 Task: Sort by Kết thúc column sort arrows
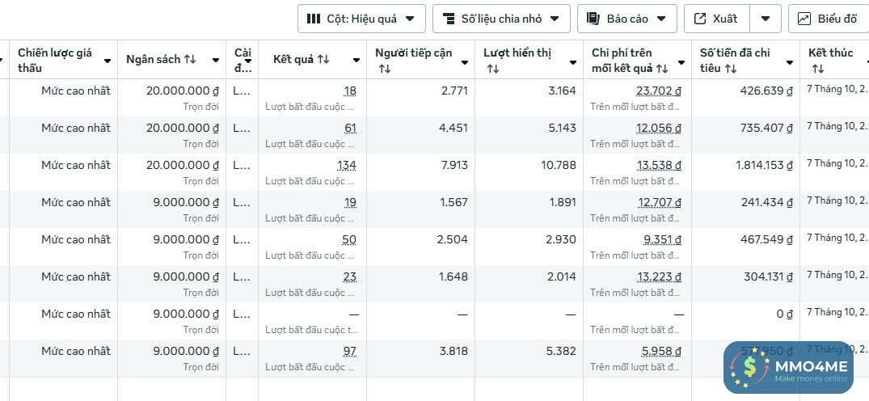point(817,69)
